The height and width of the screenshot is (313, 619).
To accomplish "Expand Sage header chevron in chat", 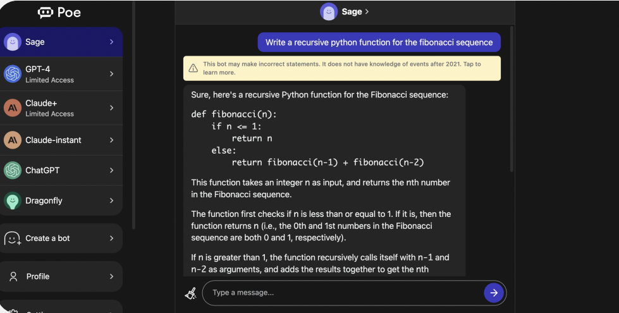I will [x=367, y=12].
